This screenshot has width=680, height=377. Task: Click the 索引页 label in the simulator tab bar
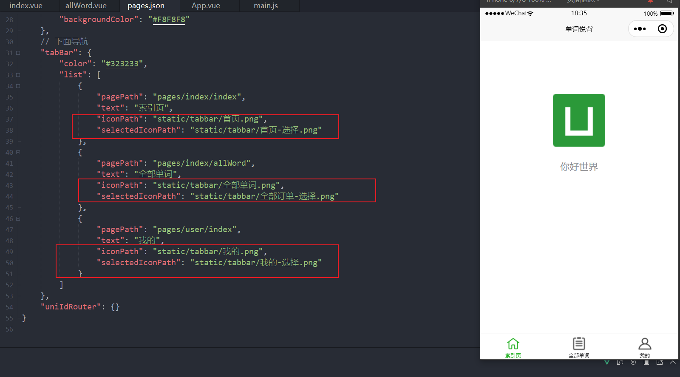[513, 356]
